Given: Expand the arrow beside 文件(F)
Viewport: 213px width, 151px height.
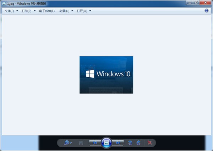Looking at the screenshot, I should pyautogui.click(x=17, y=11).
